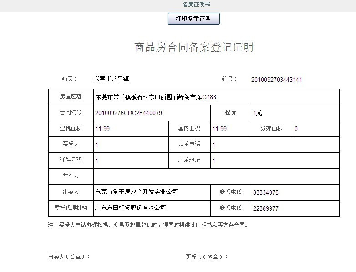Select the 1元 price value

coord(258,113)
